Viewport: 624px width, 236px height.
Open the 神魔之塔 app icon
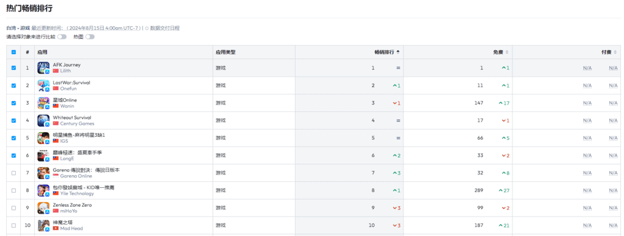click(x=43, y=225)
